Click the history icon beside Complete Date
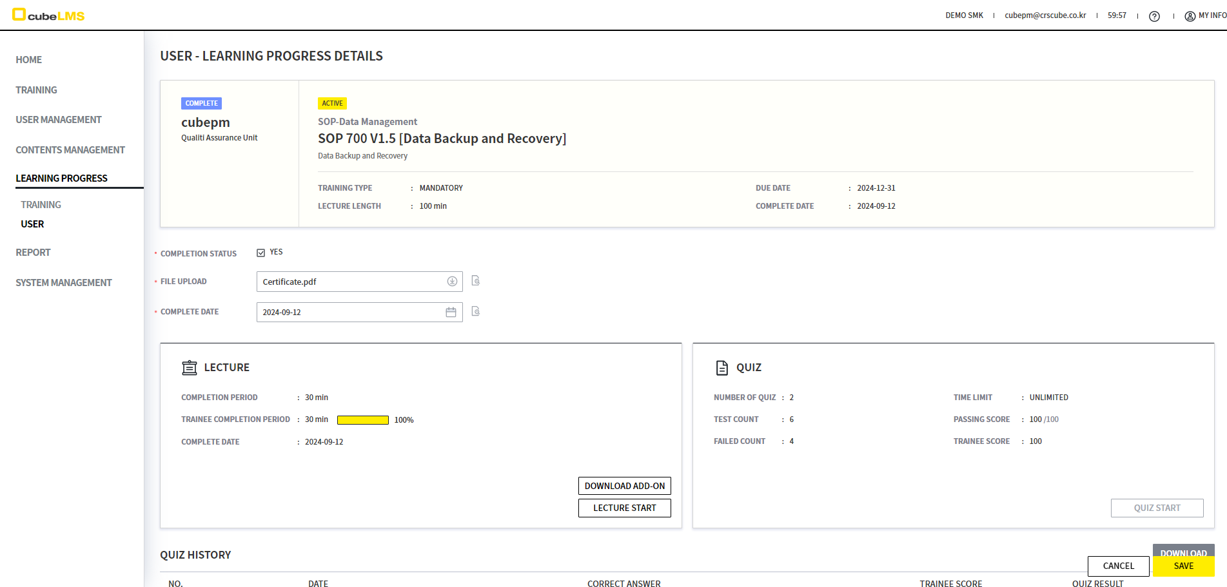 [476, 312]
